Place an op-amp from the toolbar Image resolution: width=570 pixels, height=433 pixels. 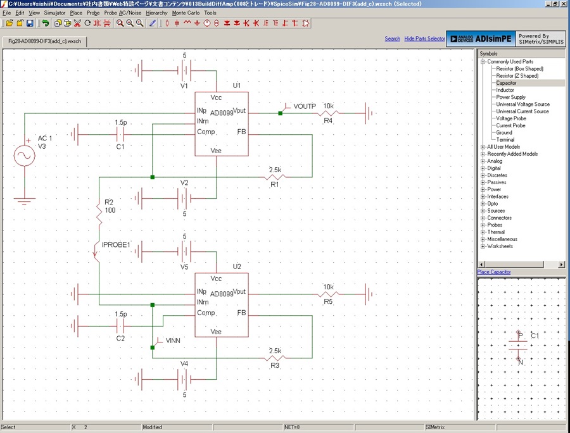coord(305,23)
